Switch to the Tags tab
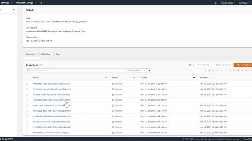Viewport: 252px width, 141px height. pos(58,54)
